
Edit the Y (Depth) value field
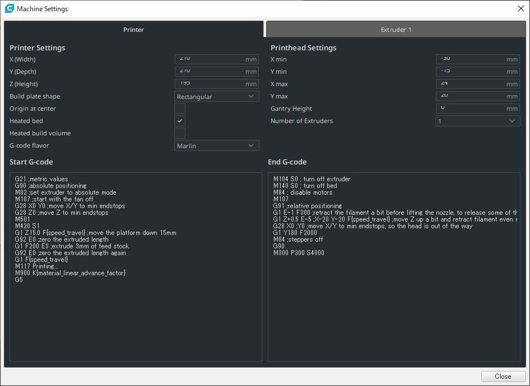pyautogui.click(x=217, y=72)
